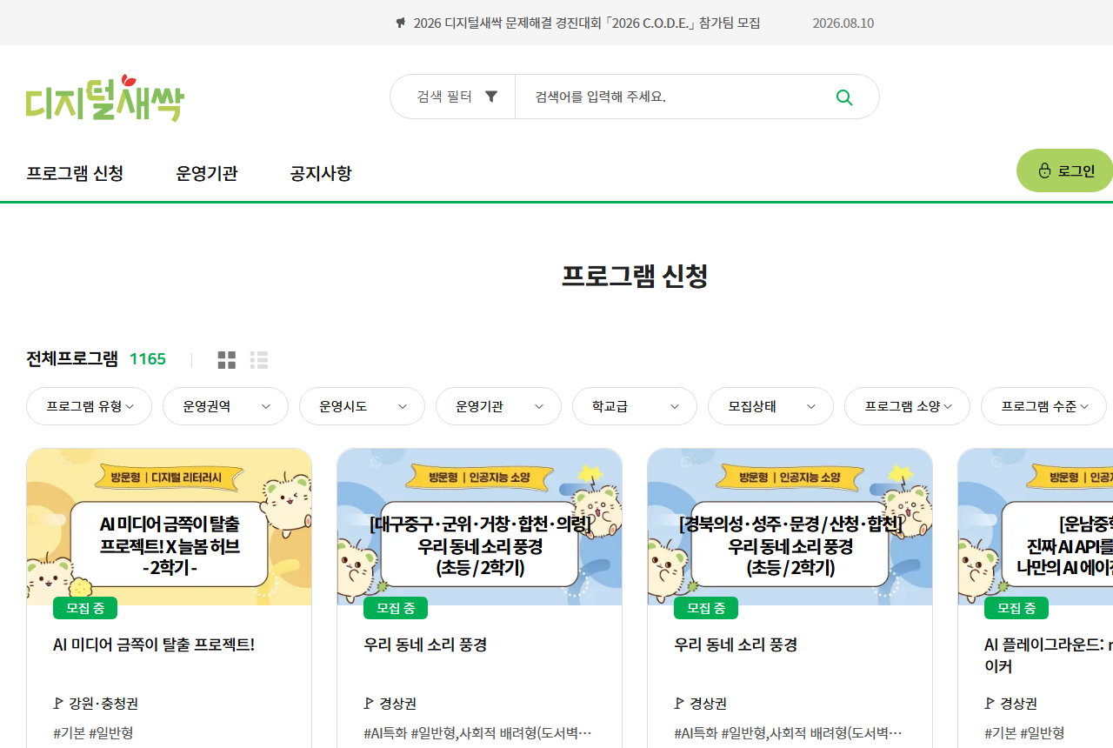The image size is (1113, 748).
Task: Click the magnifier search icon
Action: coord(843,97)
